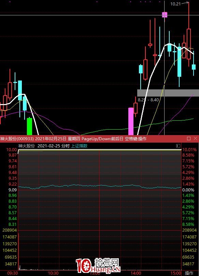The height and width of the screenshot is (276, 199).
Task: Click the 15:00 time axis label
Action: click(176, 273)
